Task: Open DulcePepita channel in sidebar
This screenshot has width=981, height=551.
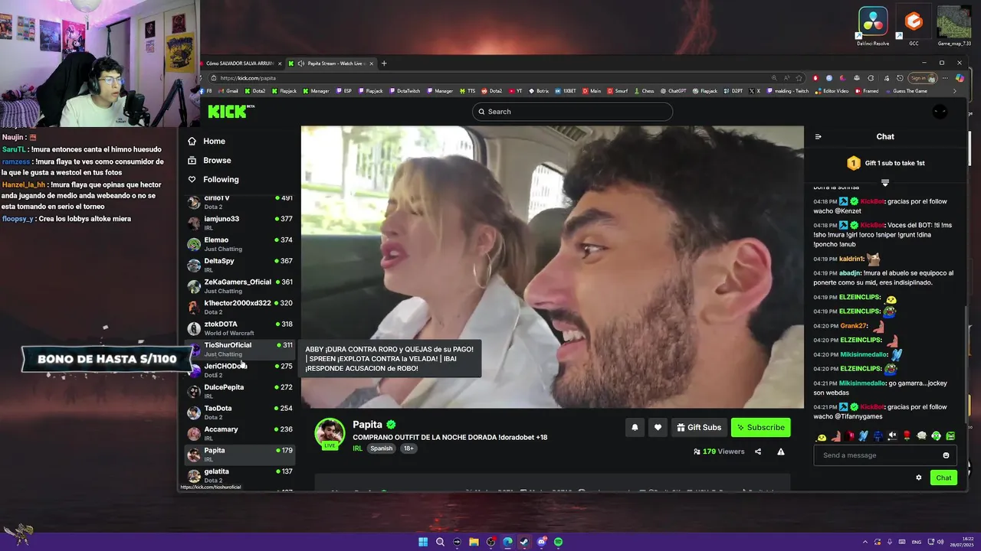Action: (x=239, y=391)
